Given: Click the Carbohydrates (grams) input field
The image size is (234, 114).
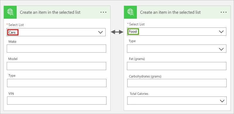Looking at the screenshot, I should pyautogui.click(x=177, y=83).
